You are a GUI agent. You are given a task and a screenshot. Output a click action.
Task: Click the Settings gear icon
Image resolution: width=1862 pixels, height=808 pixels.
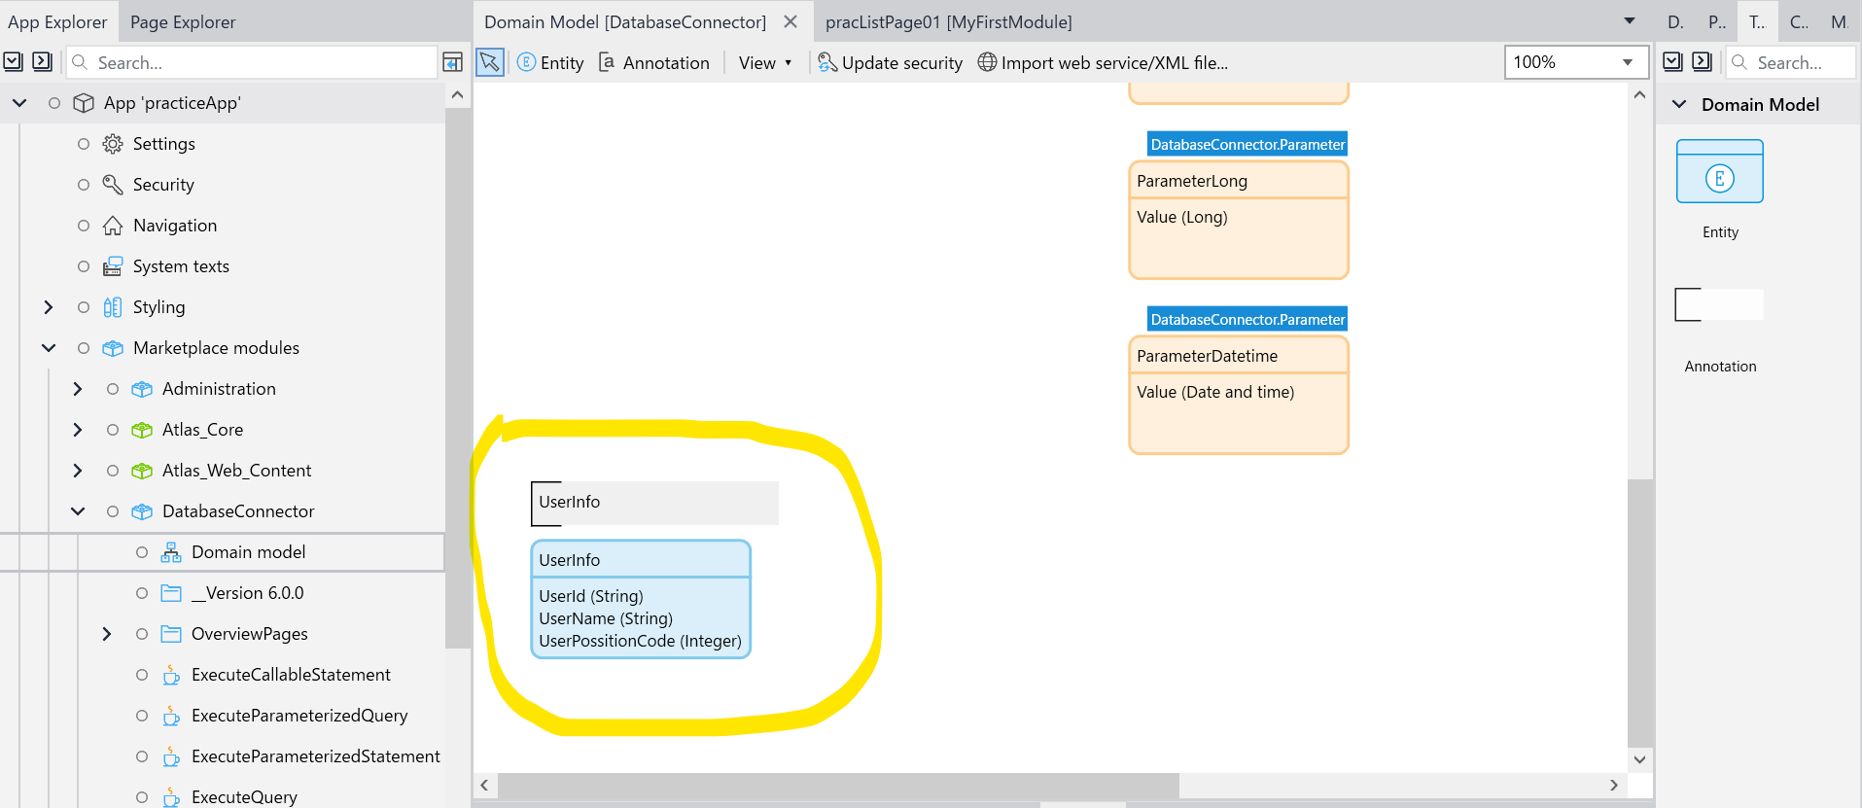(x=113, y=144)
